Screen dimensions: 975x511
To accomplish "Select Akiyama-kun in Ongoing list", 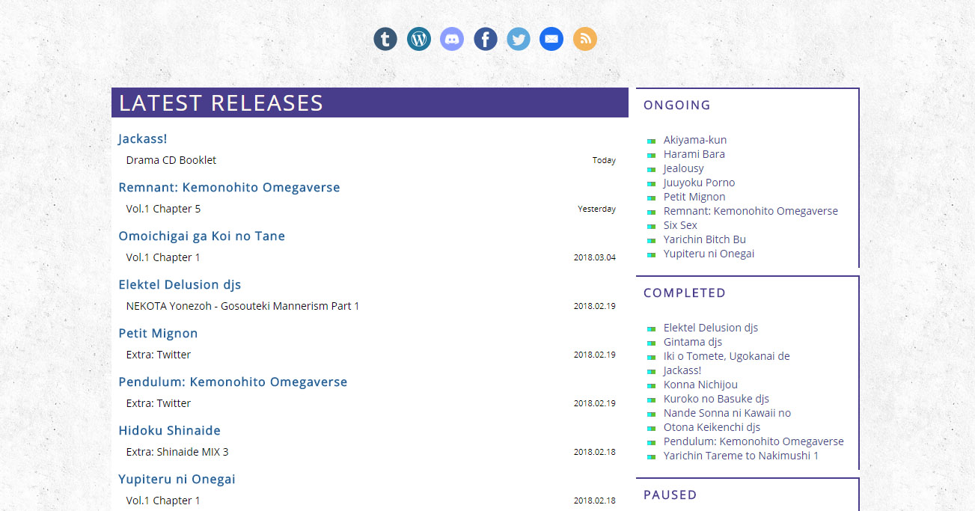I will tap(695, 140).
